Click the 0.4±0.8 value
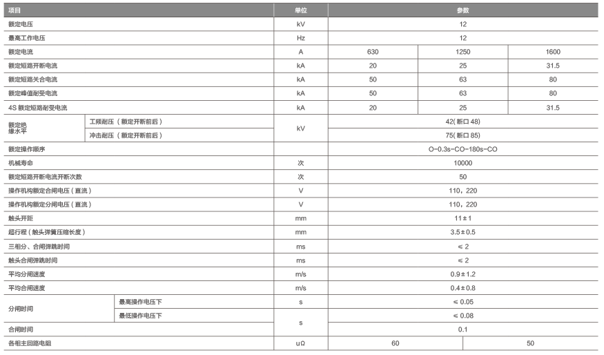This screenshot has width=604, height=355. pos(462,289)
